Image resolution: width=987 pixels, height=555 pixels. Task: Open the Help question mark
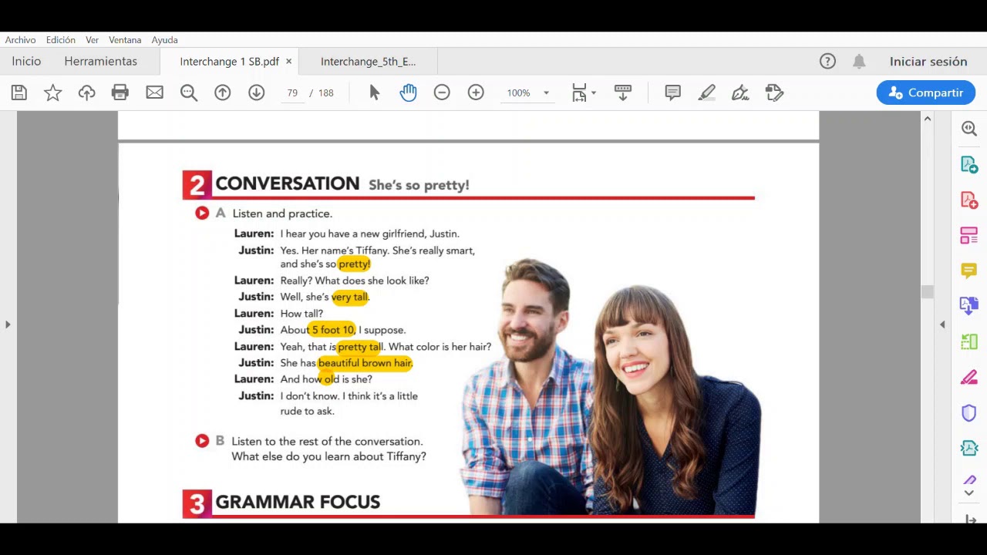827,61
